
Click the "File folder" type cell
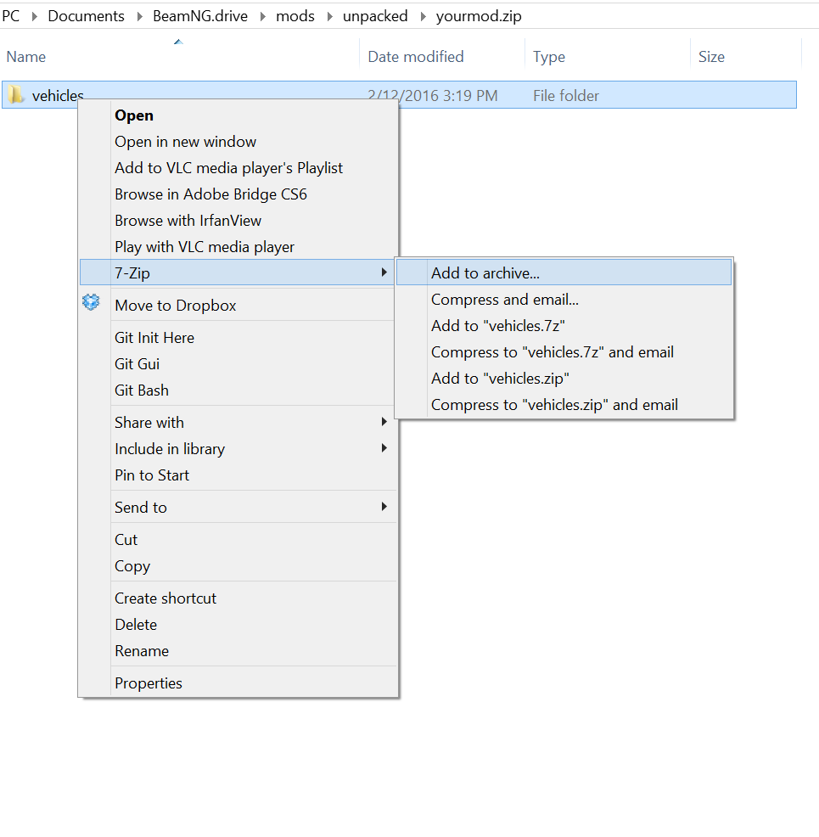coord(566,96)
